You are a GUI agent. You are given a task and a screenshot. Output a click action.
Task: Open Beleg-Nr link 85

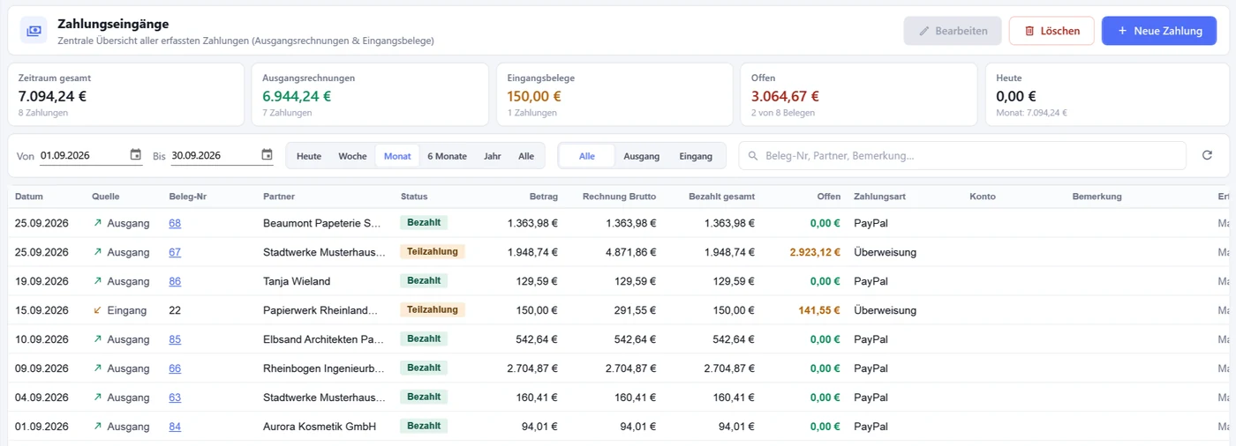point(175,339)
